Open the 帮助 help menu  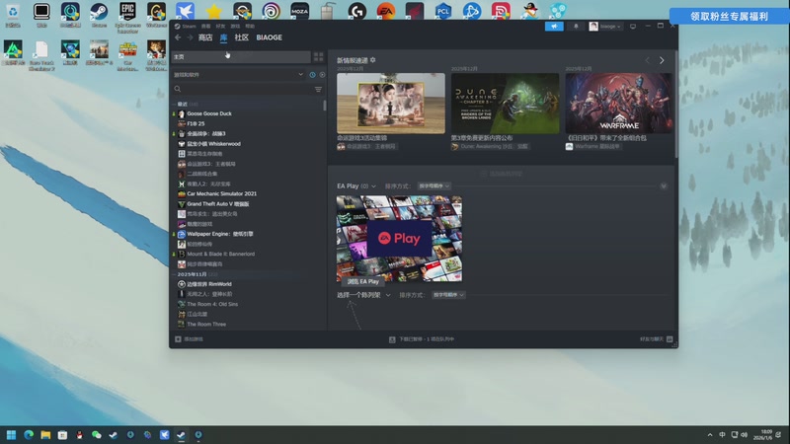pos(250,27)
